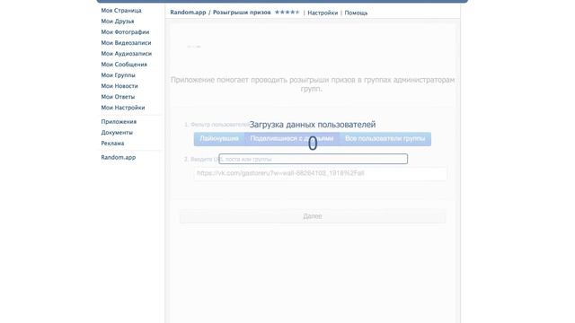Go to Мои Группы
Viewport: 575px width, 323px height.
tap(118, 75)
